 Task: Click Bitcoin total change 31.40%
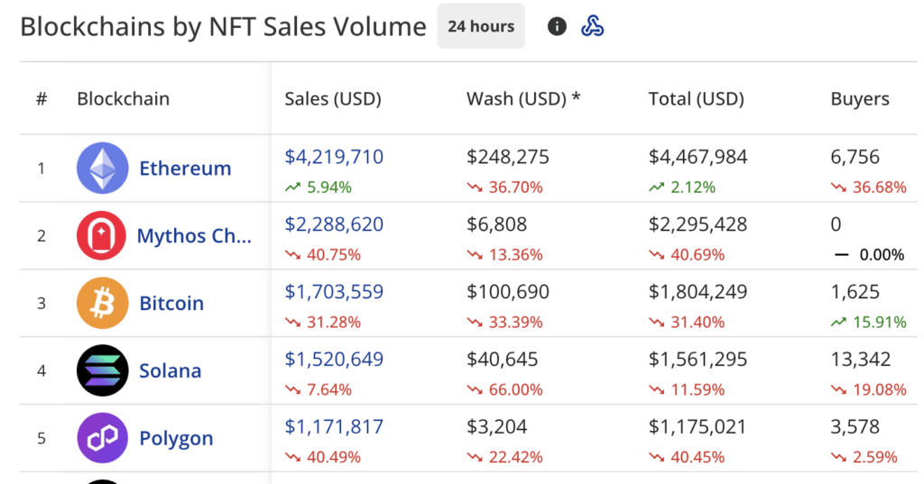(x=687, y=322)
